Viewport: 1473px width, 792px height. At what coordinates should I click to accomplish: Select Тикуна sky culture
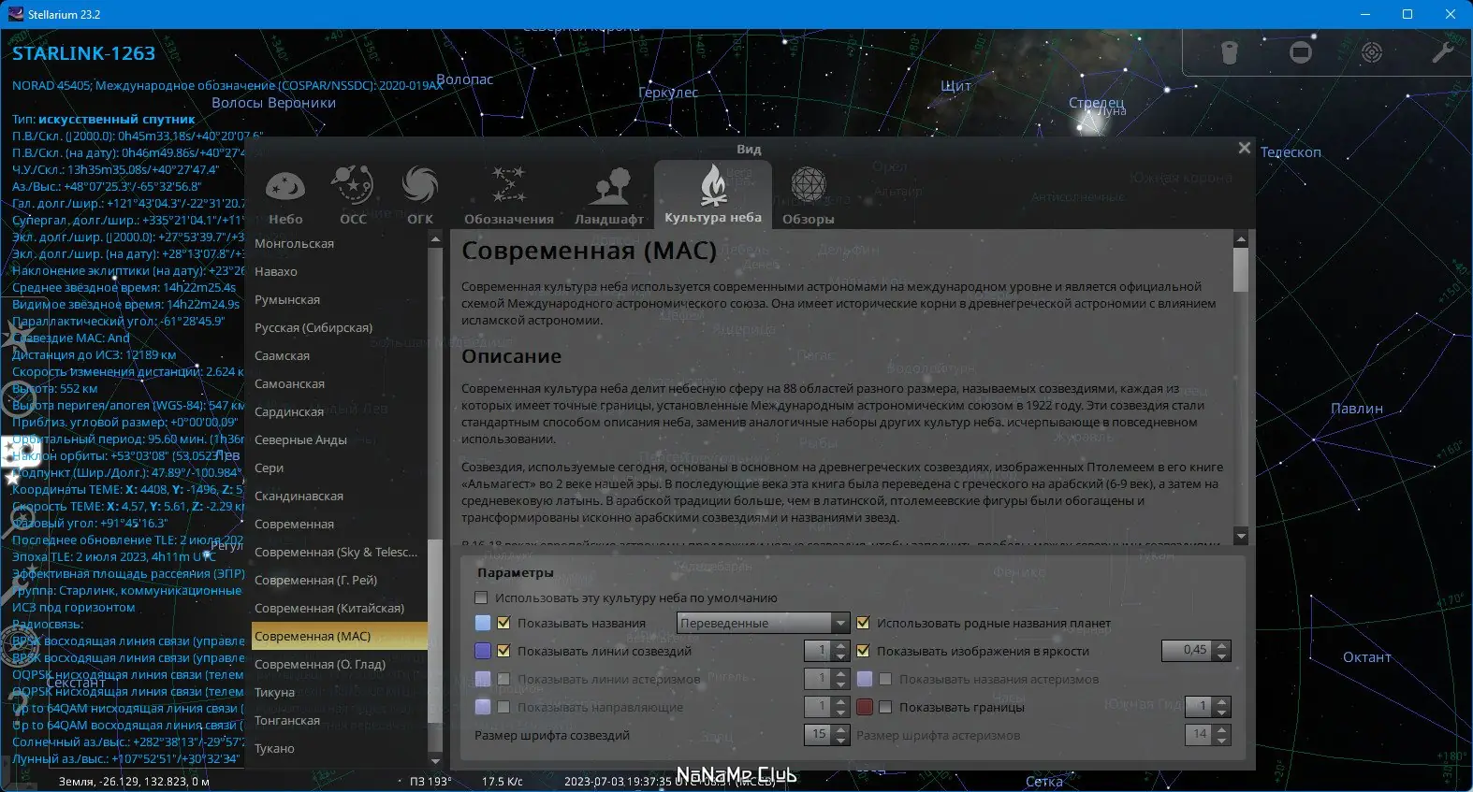point(340,692)
